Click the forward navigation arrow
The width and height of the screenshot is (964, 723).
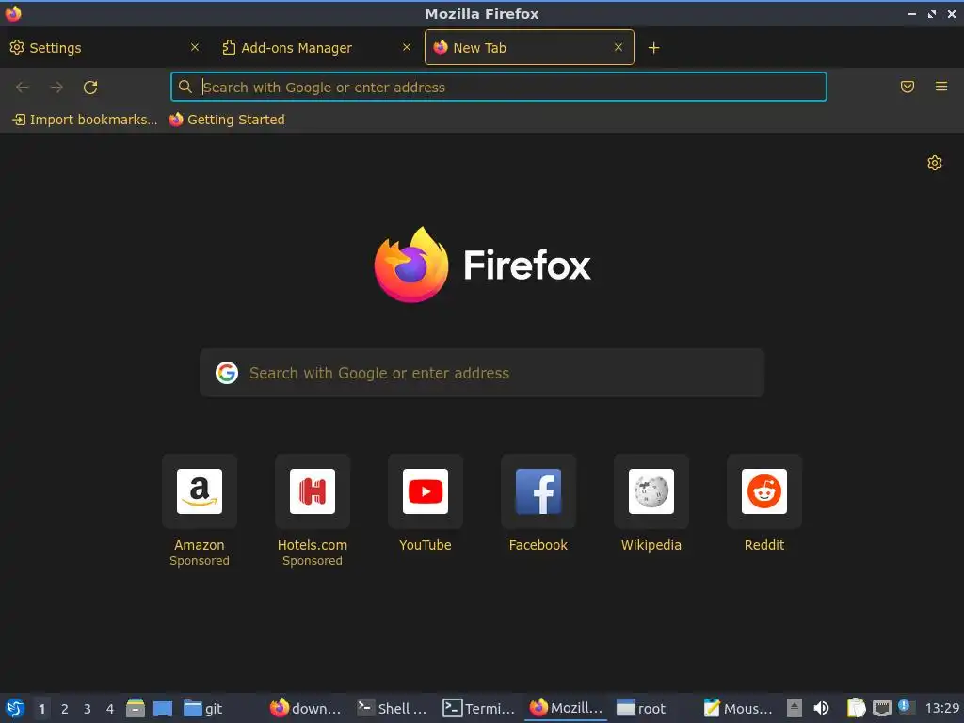(56, 88)
